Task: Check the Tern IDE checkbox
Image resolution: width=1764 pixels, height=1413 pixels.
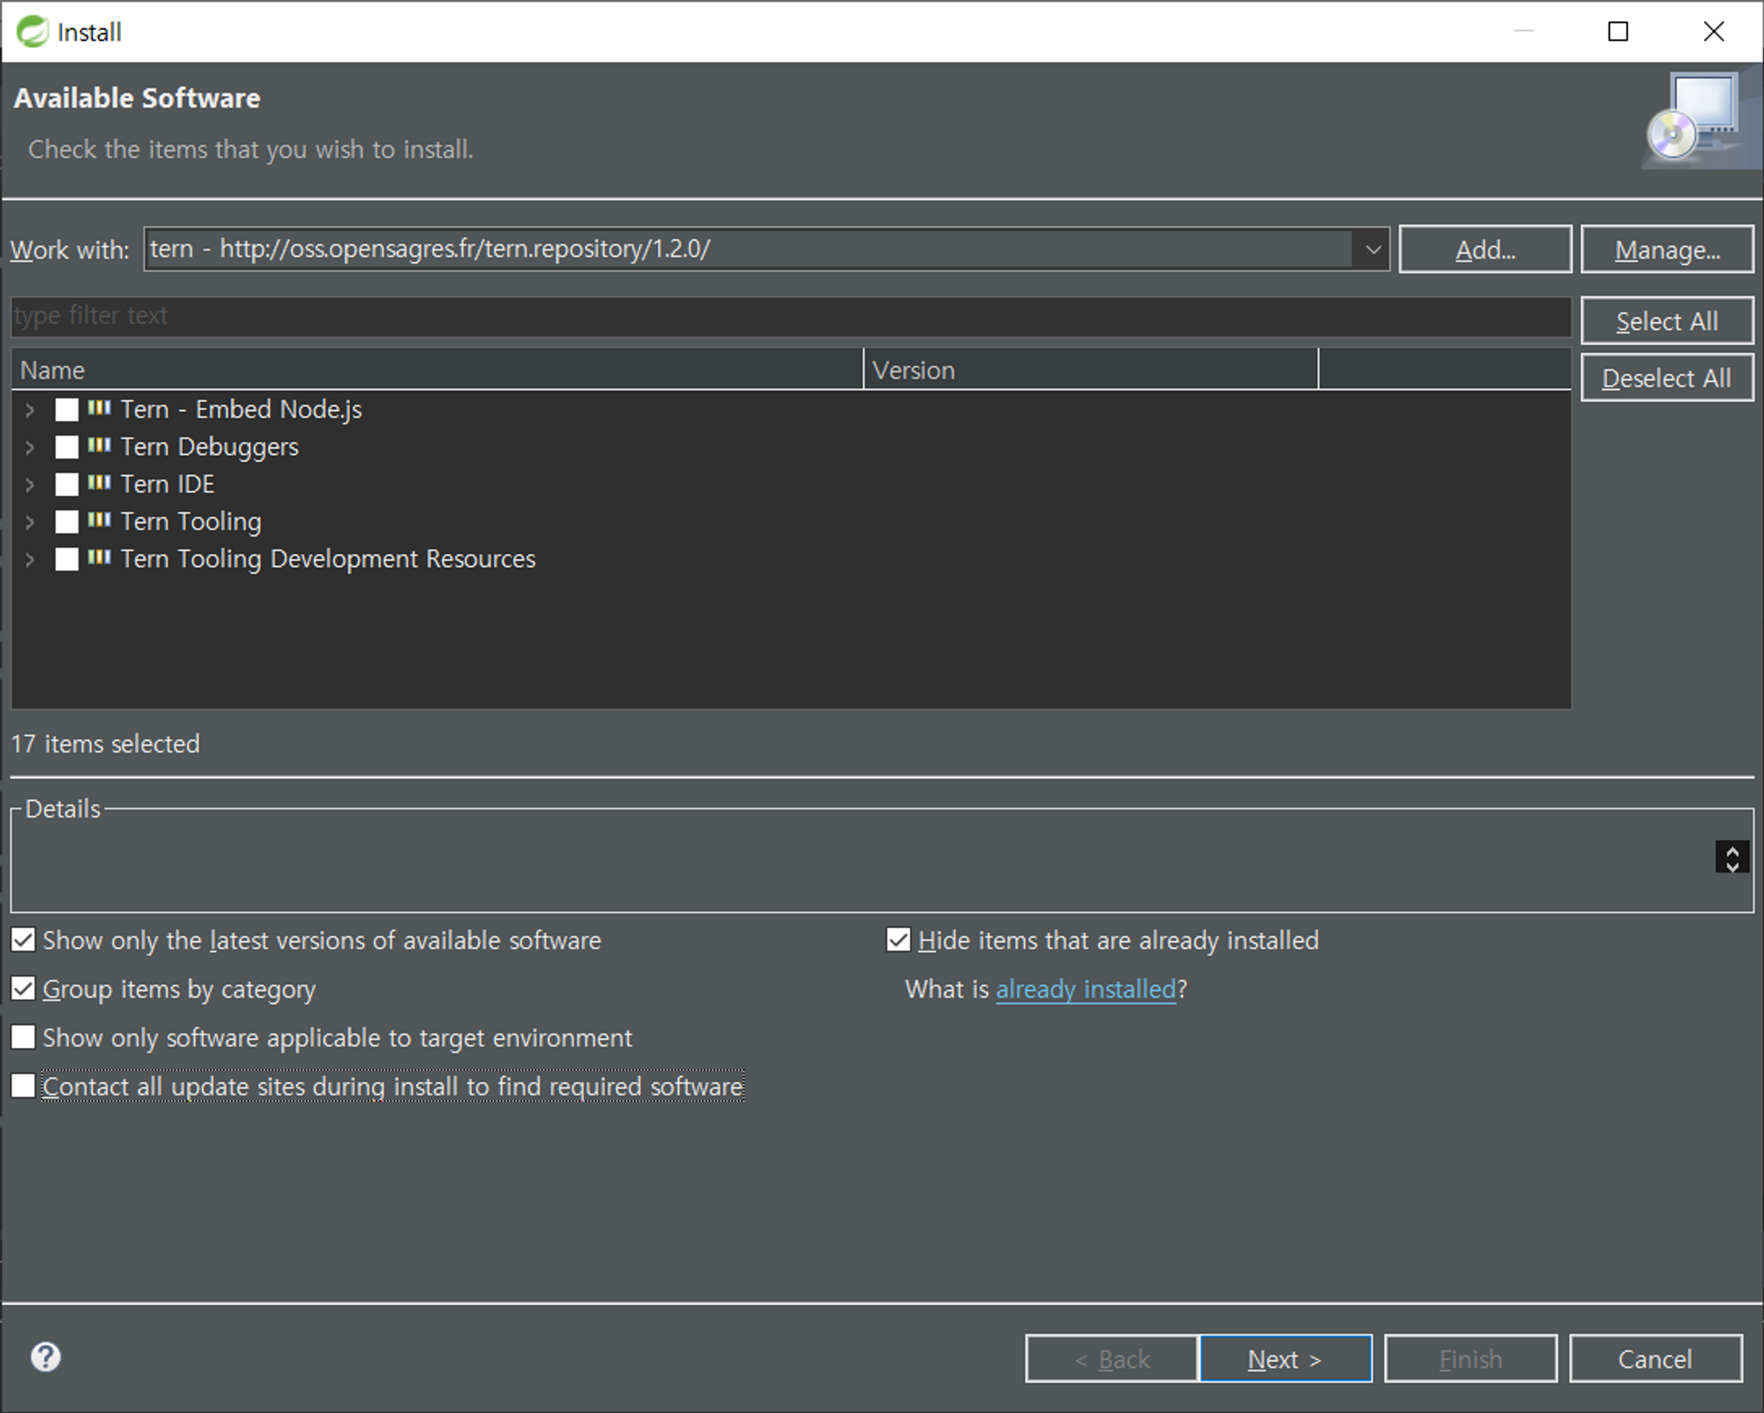Action: (67, 484)
